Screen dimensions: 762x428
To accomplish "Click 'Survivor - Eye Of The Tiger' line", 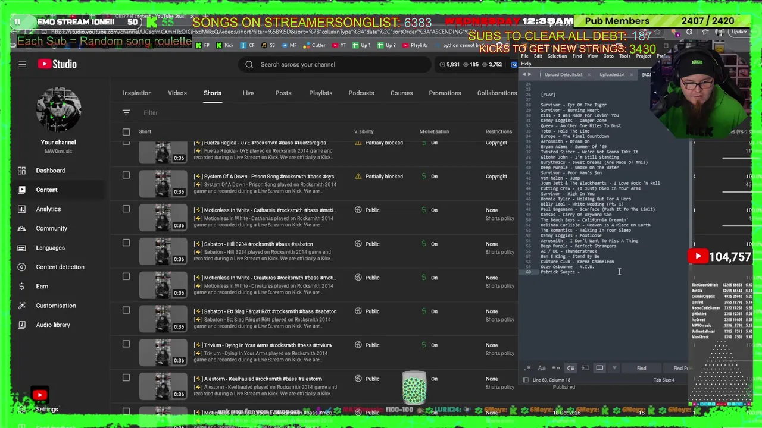I will [x=573, y=105].
